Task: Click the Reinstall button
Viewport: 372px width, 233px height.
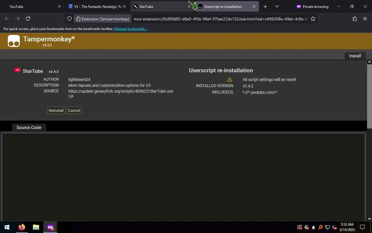Action: (56, 110)
